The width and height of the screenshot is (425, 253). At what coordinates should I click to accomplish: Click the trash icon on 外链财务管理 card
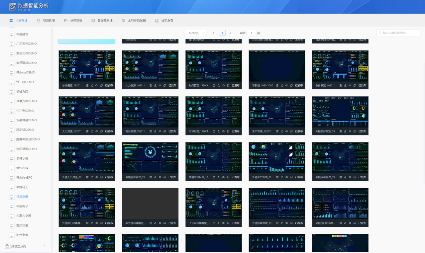tap(151, 177)
